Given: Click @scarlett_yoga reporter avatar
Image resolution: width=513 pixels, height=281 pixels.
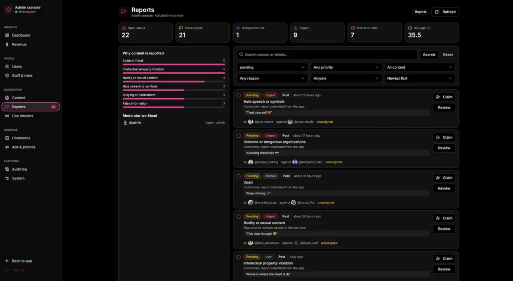Looking at the screenshot, I should 250,202.
